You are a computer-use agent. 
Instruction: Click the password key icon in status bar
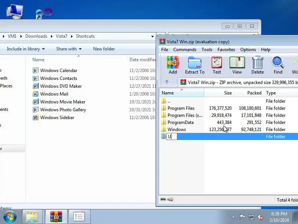tap(170, 199)
